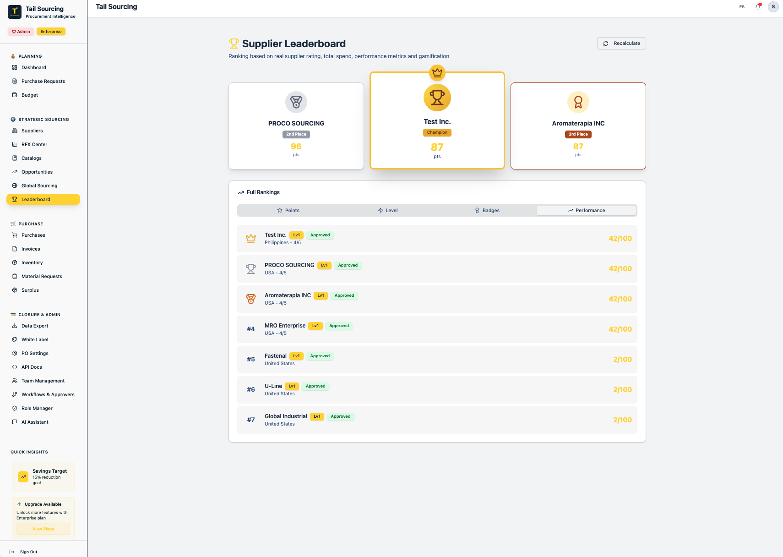The width and height of the screenshot is (783, 557).
Task: Click Data Export download icon
Action: (x=15, y=326)
